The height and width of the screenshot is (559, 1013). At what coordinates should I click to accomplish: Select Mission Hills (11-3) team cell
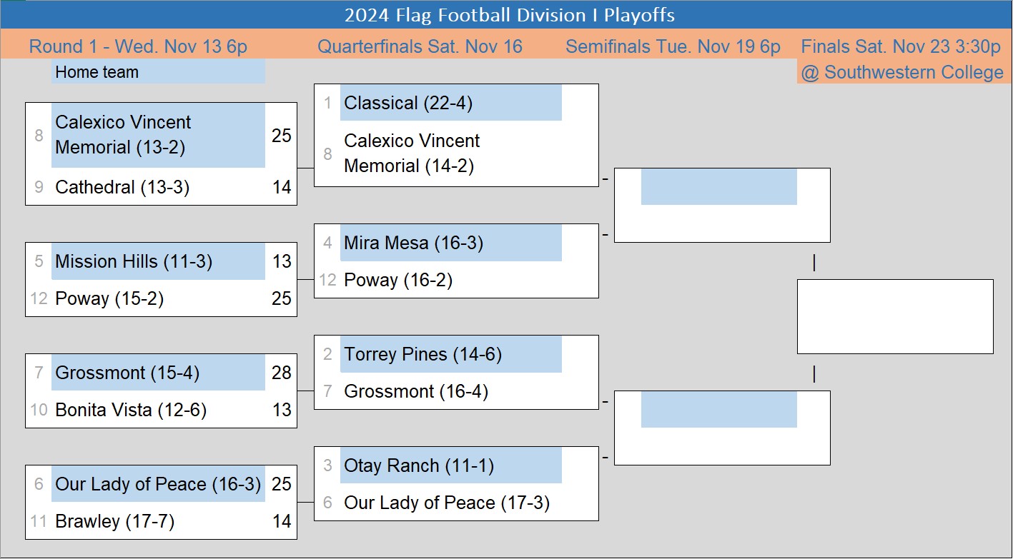pyautogui.click(x=134, y=262)
